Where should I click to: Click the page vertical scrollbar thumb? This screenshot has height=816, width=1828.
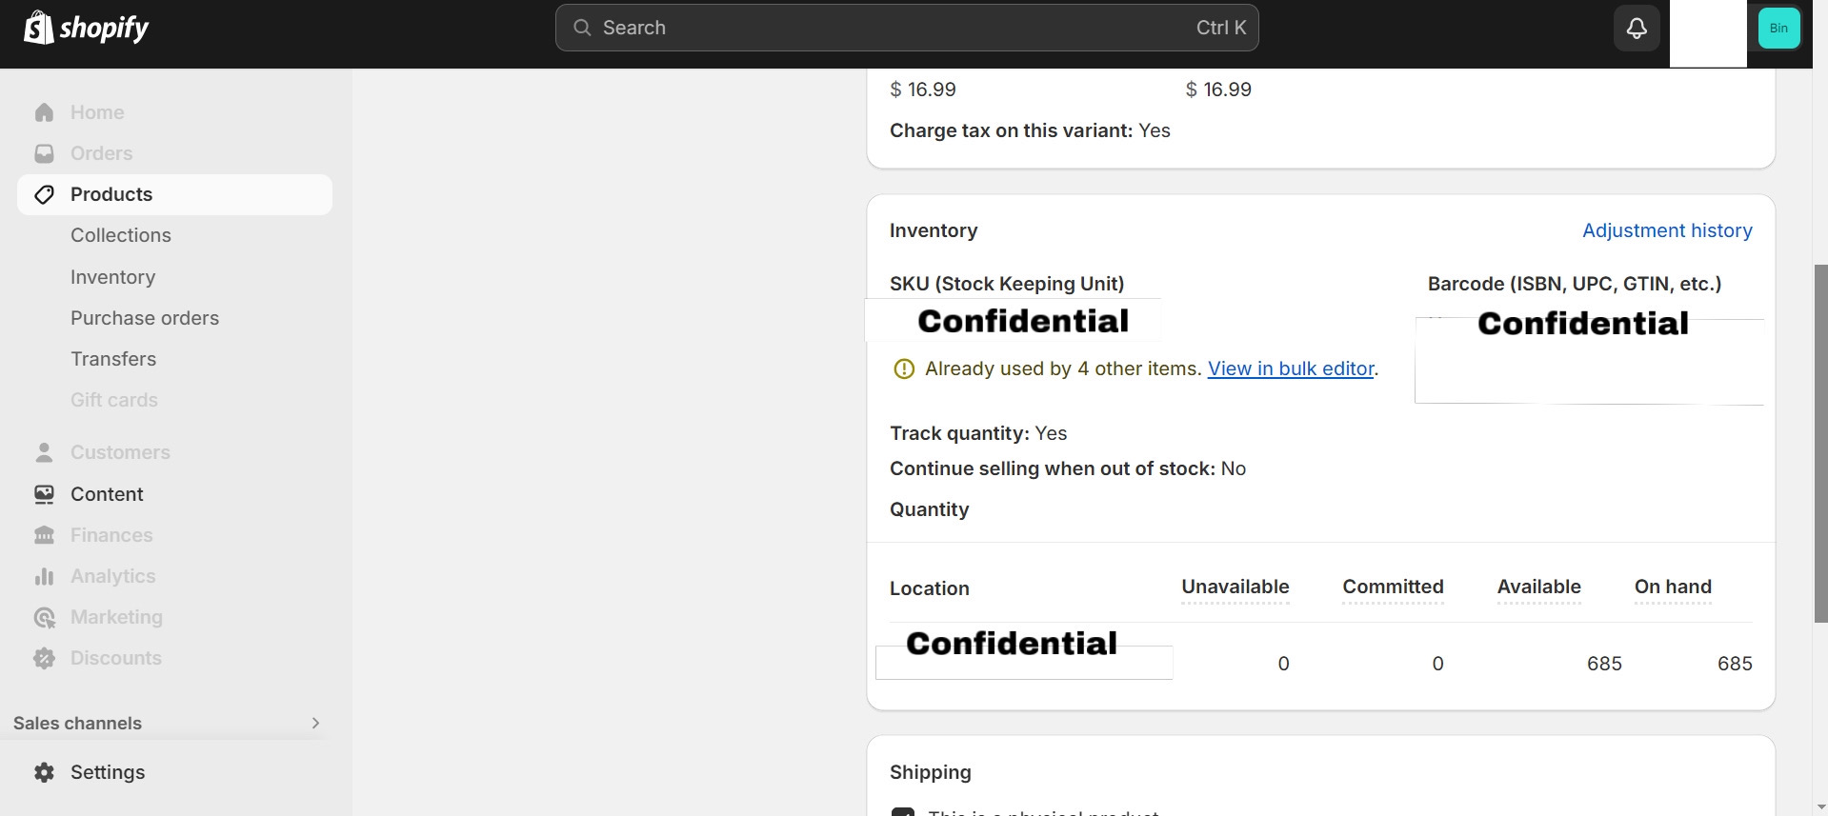pos(1819,443)
